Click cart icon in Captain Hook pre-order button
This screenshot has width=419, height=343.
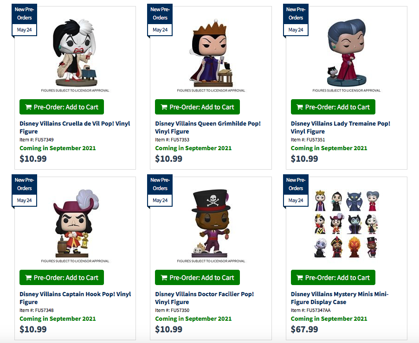pos(28,278)
